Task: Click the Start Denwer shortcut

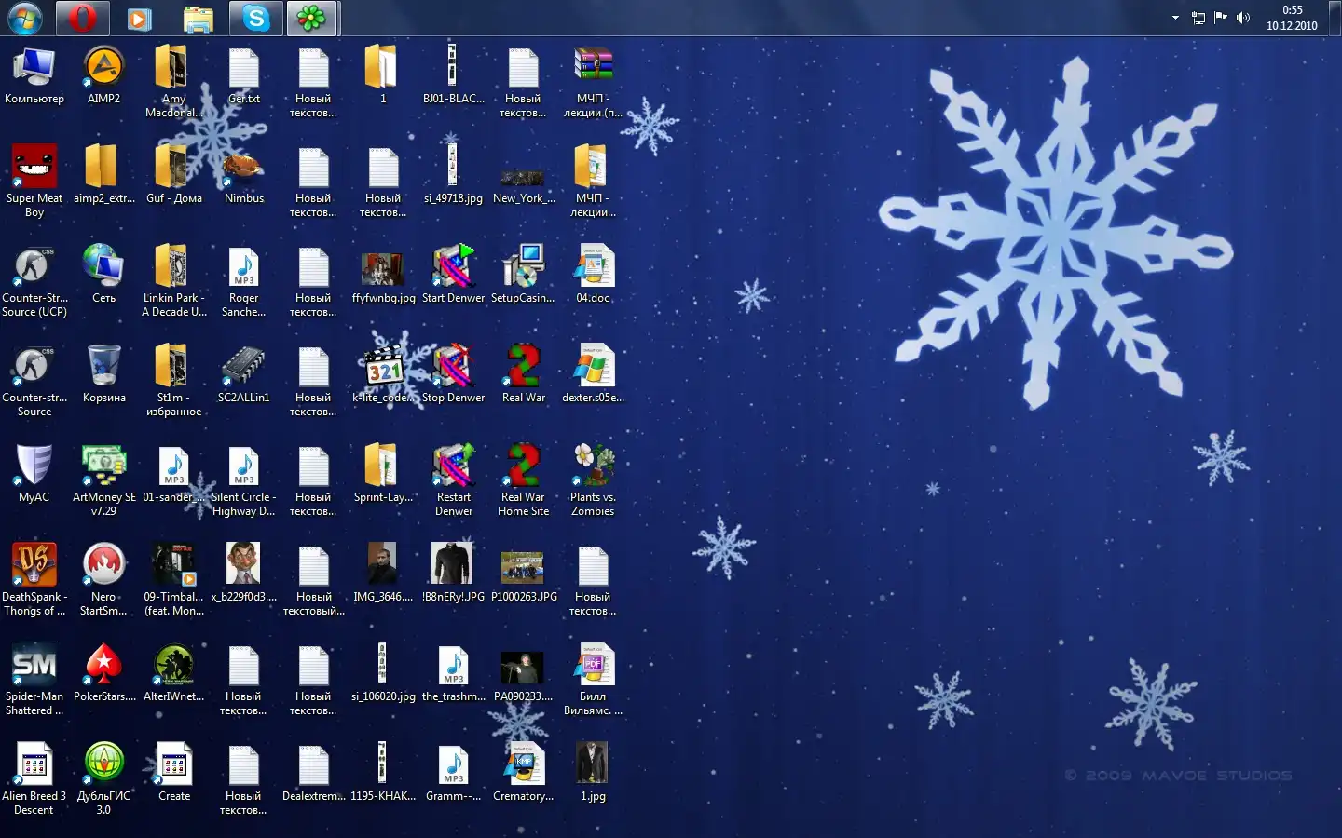Action: pos(453,268)
